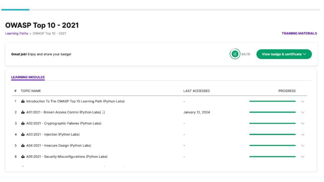Click the module icon beside A05:2021 Security Misconfigurations
The width and height of the screenshot is (324, 182).
(23, 157)
